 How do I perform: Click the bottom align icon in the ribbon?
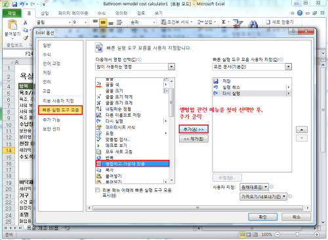tap(111, 22)
